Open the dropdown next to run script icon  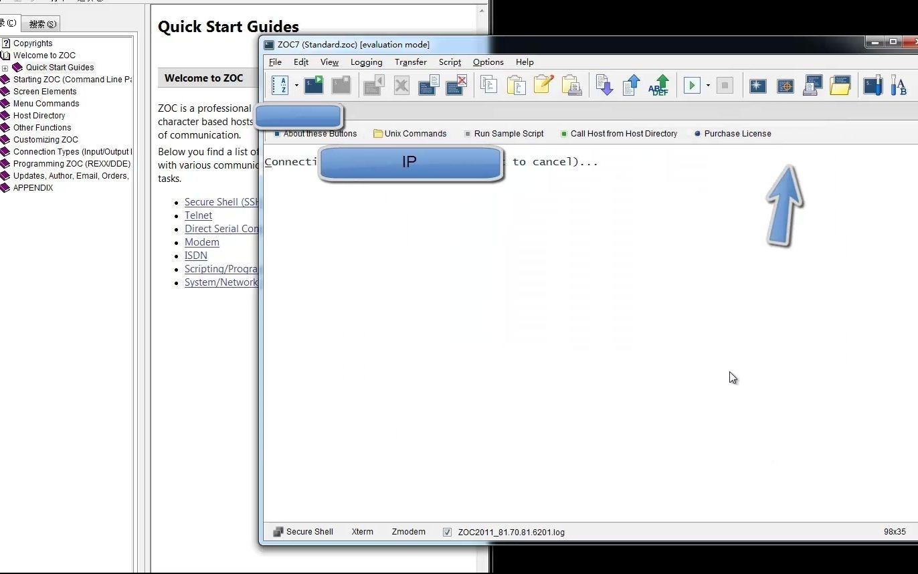(x=708, y=86)
